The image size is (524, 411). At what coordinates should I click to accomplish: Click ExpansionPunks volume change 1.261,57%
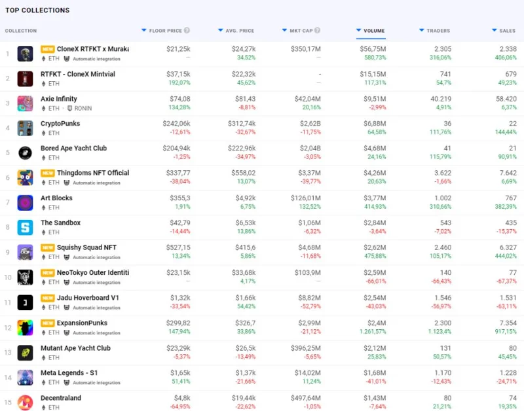(373, 332)
